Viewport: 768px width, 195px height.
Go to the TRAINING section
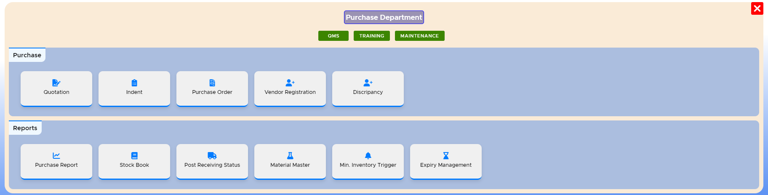(372, 36)
